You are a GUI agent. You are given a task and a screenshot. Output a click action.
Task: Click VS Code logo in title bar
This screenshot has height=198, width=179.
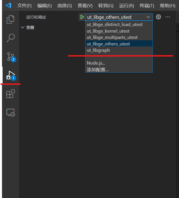click(x=8, y=5)
